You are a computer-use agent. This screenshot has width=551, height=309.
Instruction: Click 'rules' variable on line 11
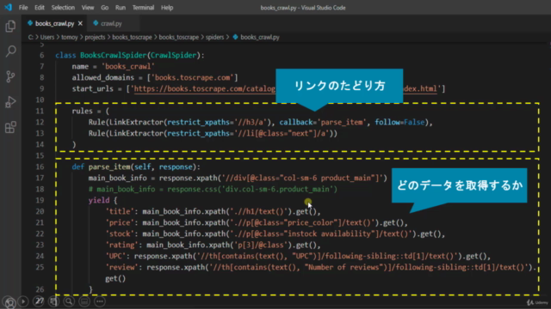[83, 111]
